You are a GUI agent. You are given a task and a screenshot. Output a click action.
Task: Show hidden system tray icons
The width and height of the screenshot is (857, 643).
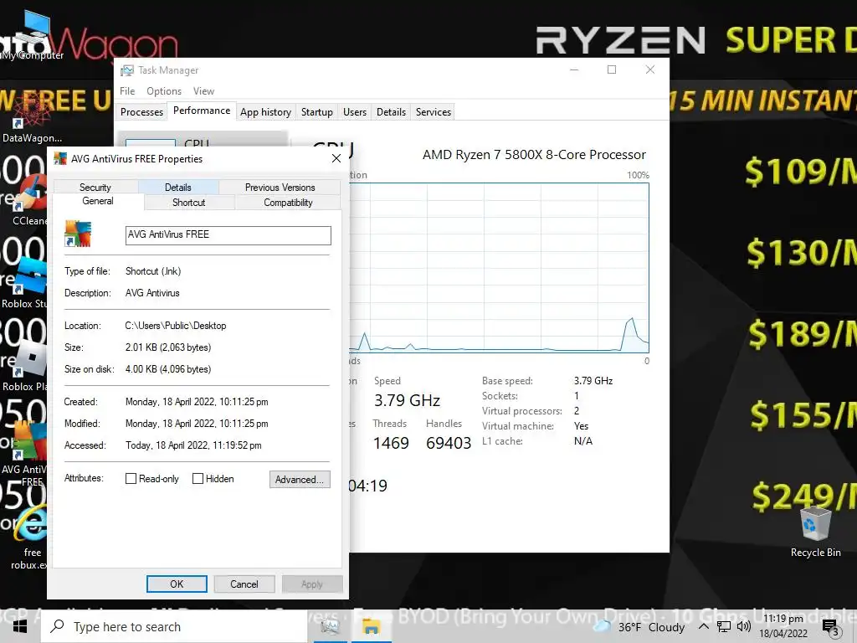click(x=704, y=626)
